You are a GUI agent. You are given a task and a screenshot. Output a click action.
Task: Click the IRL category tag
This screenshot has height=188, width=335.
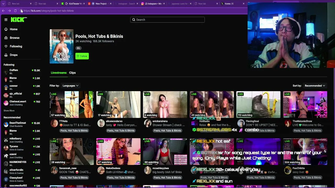click(78, 48)
